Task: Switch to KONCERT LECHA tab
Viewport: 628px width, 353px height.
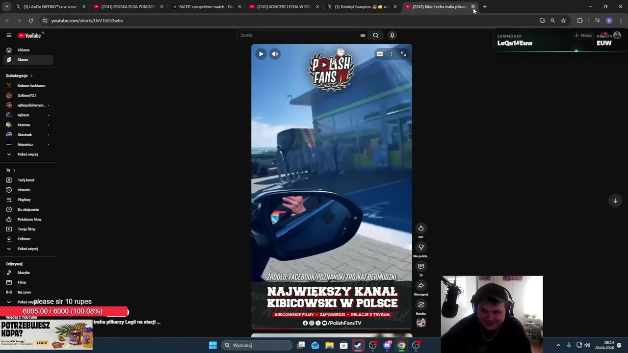Action: pos(285,7)
